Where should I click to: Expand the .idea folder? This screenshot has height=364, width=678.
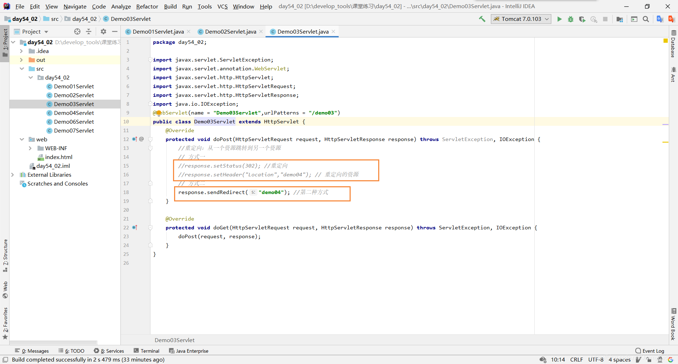coord(21,51)
